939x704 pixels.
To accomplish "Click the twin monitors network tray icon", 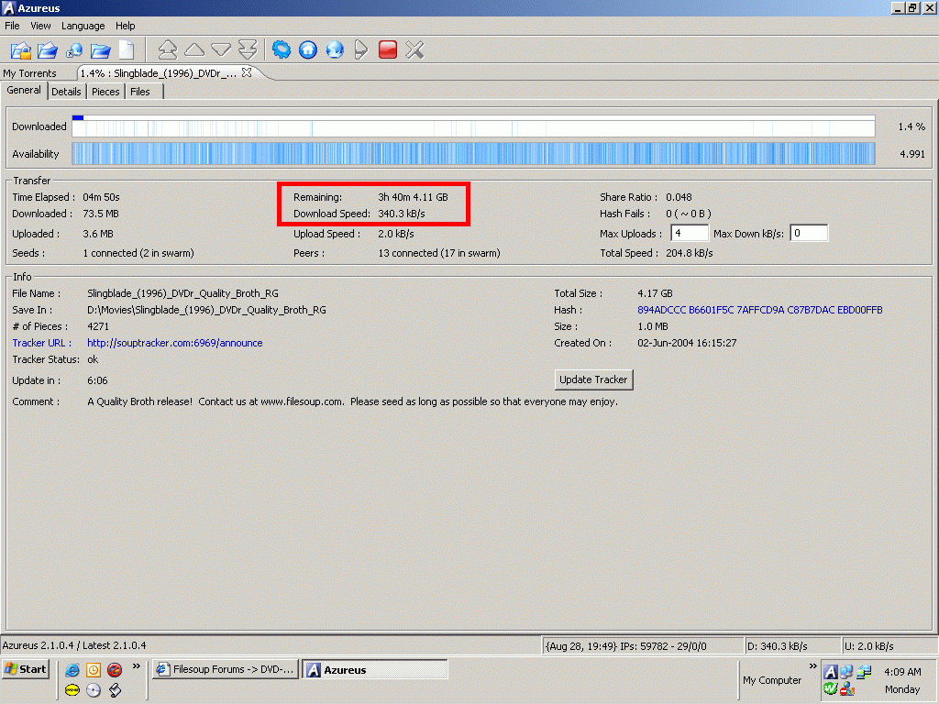I will point(846,672).
